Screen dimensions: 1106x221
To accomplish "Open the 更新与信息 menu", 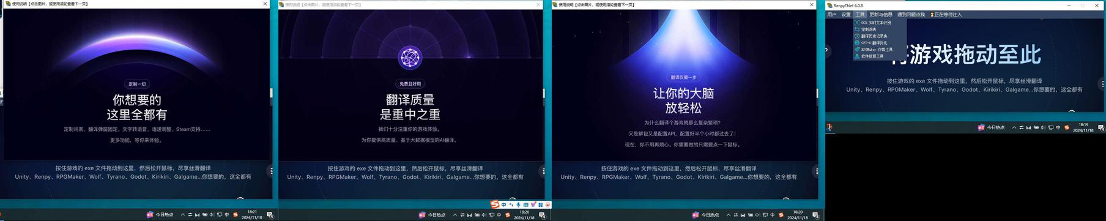I will coord(881,15).
